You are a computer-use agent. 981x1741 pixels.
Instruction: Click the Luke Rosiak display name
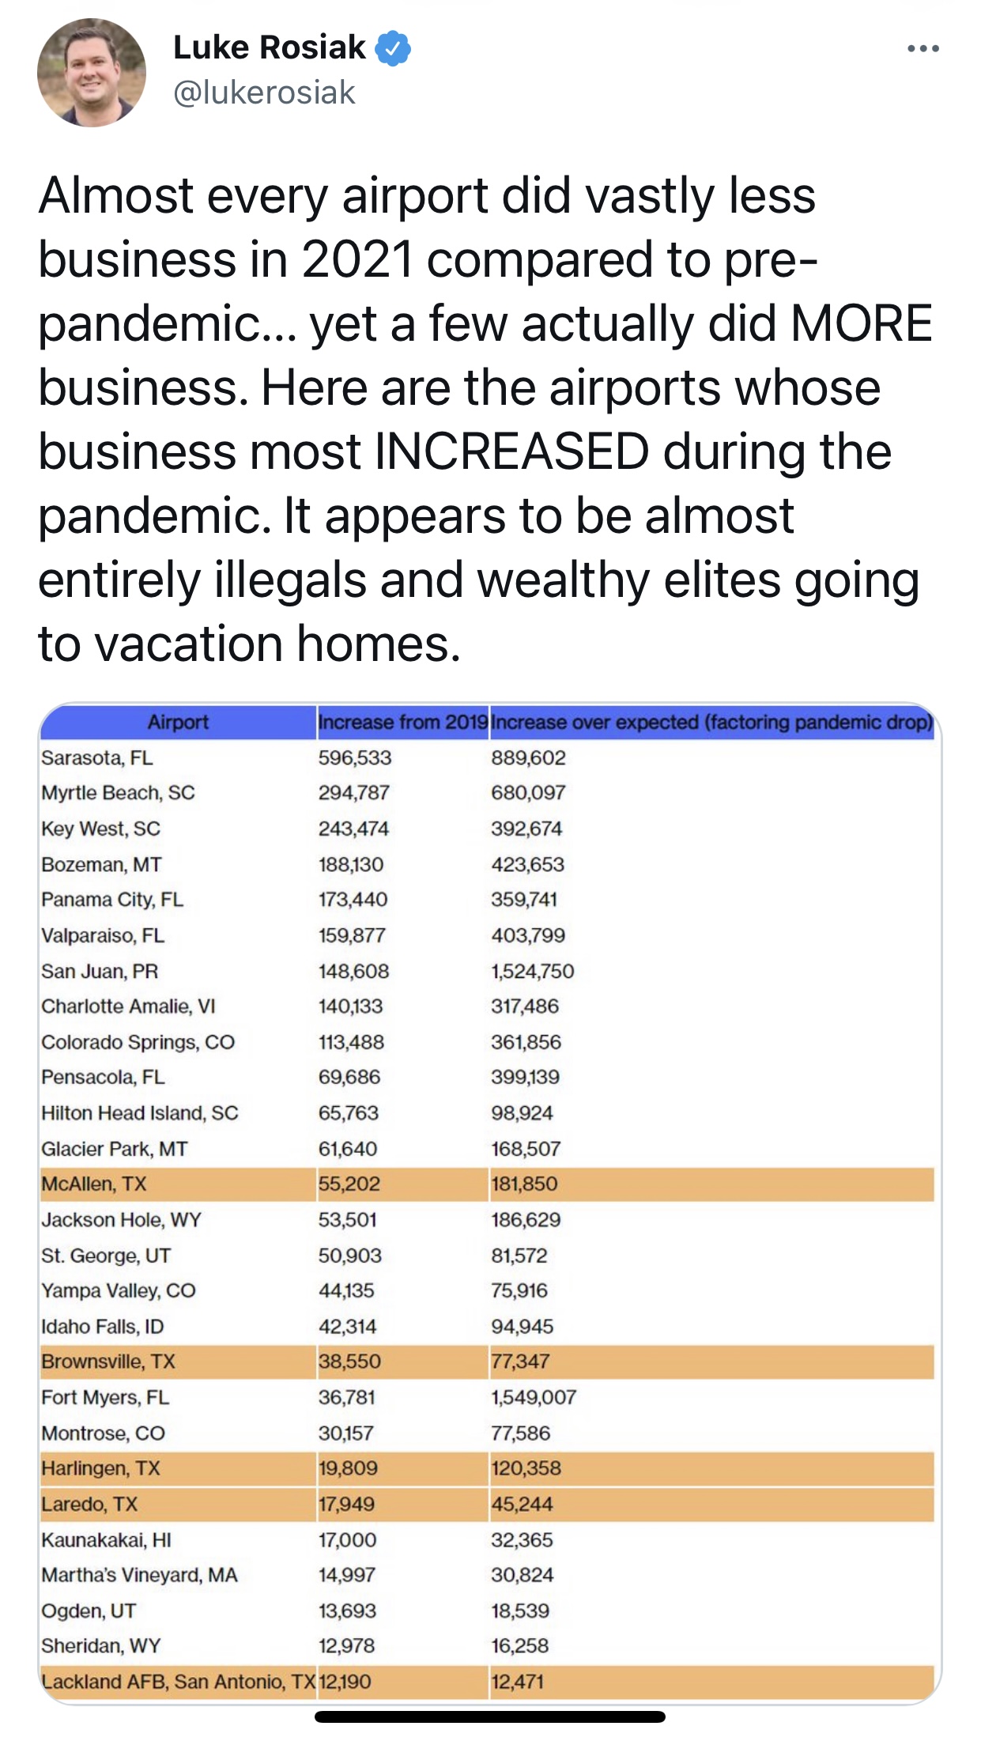click(x=270, y=47)
